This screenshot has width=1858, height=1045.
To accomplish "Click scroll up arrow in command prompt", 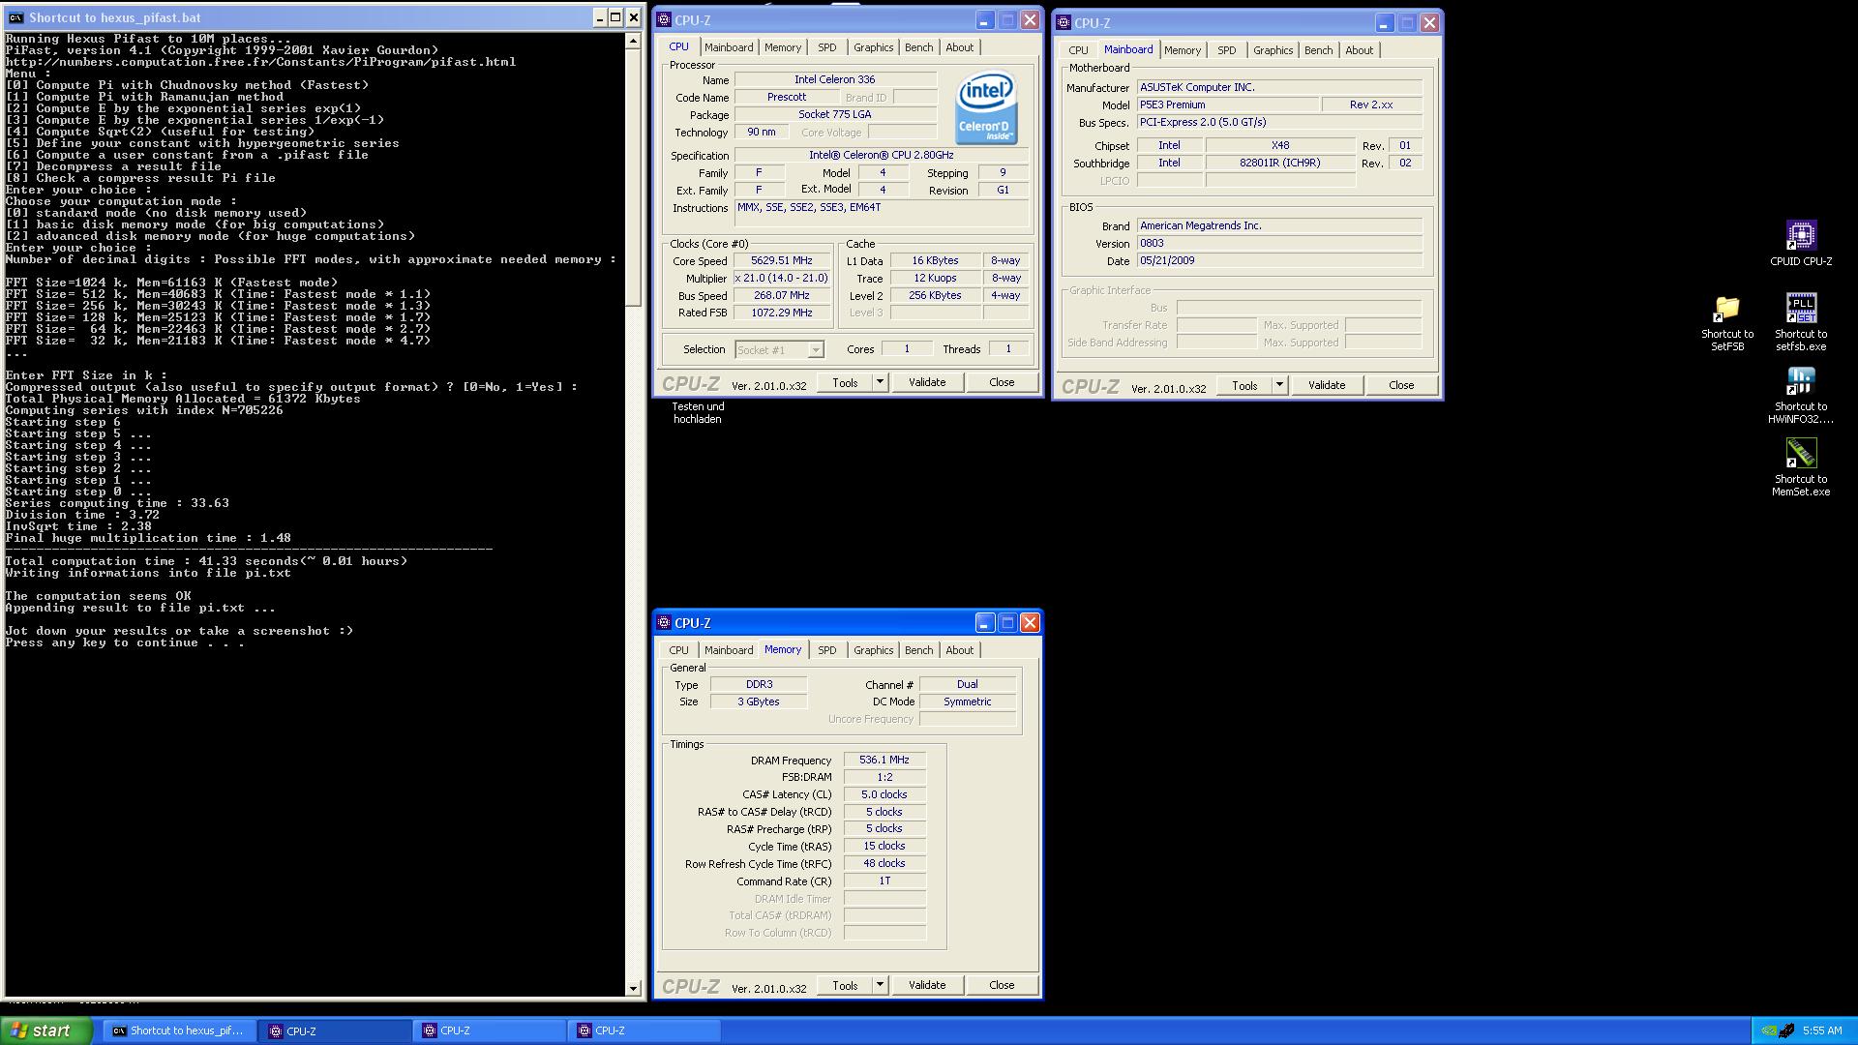I will (x=634, y=41).
